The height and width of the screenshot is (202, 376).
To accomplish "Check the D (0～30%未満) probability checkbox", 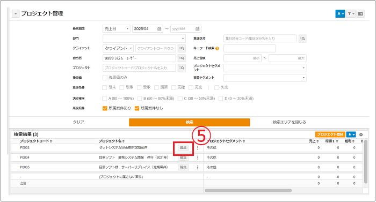I will point(221,99).
